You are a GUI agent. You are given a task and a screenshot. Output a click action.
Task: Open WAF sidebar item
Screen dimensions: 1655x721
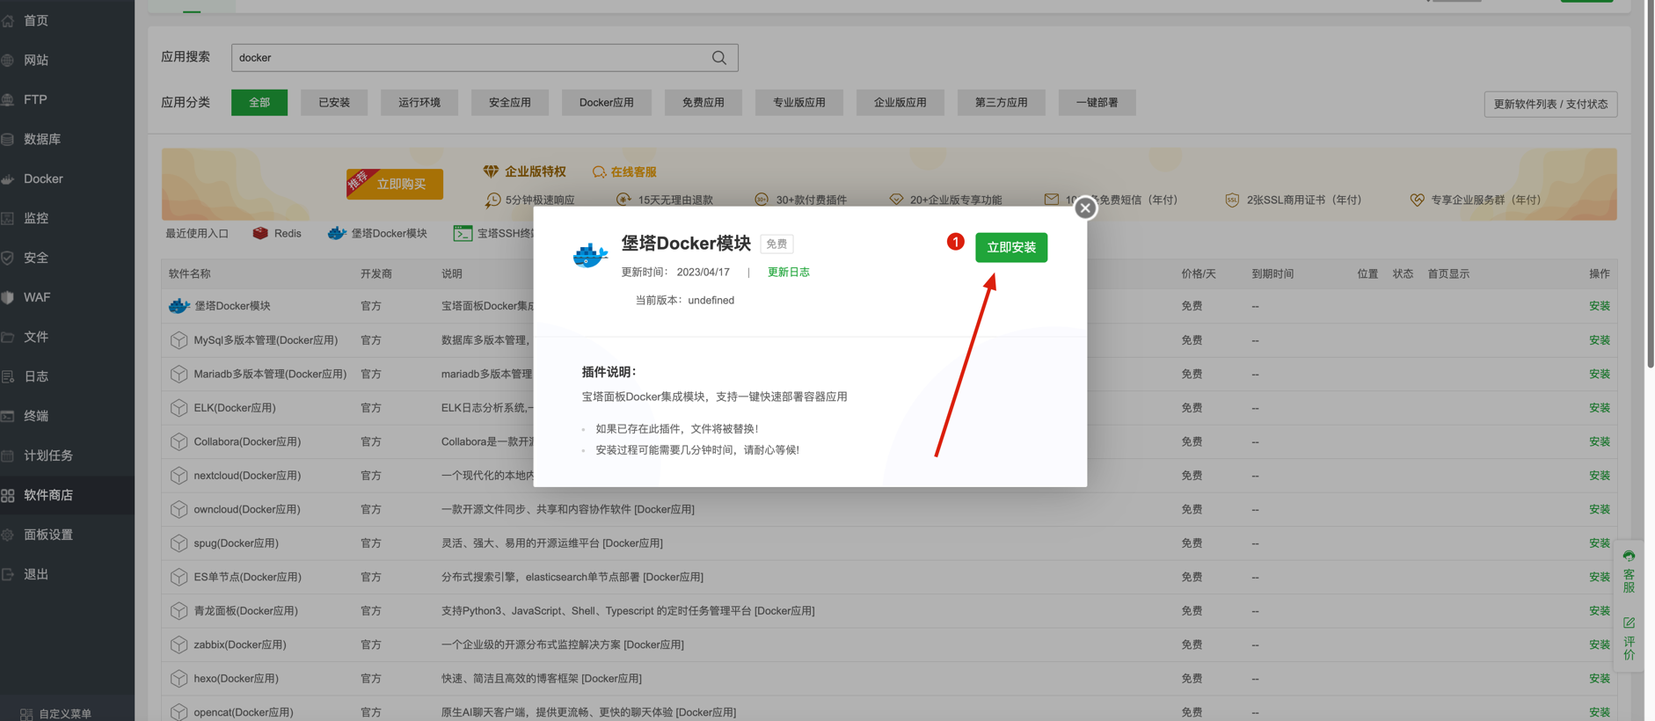67,297
